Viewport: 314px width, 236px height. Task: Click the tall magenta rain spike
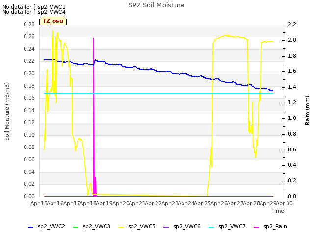94,117
